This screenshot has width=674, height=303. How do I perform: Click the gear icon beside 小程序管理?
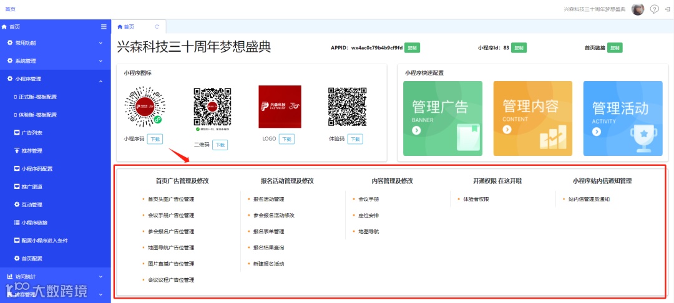click(x=11, y=79)
